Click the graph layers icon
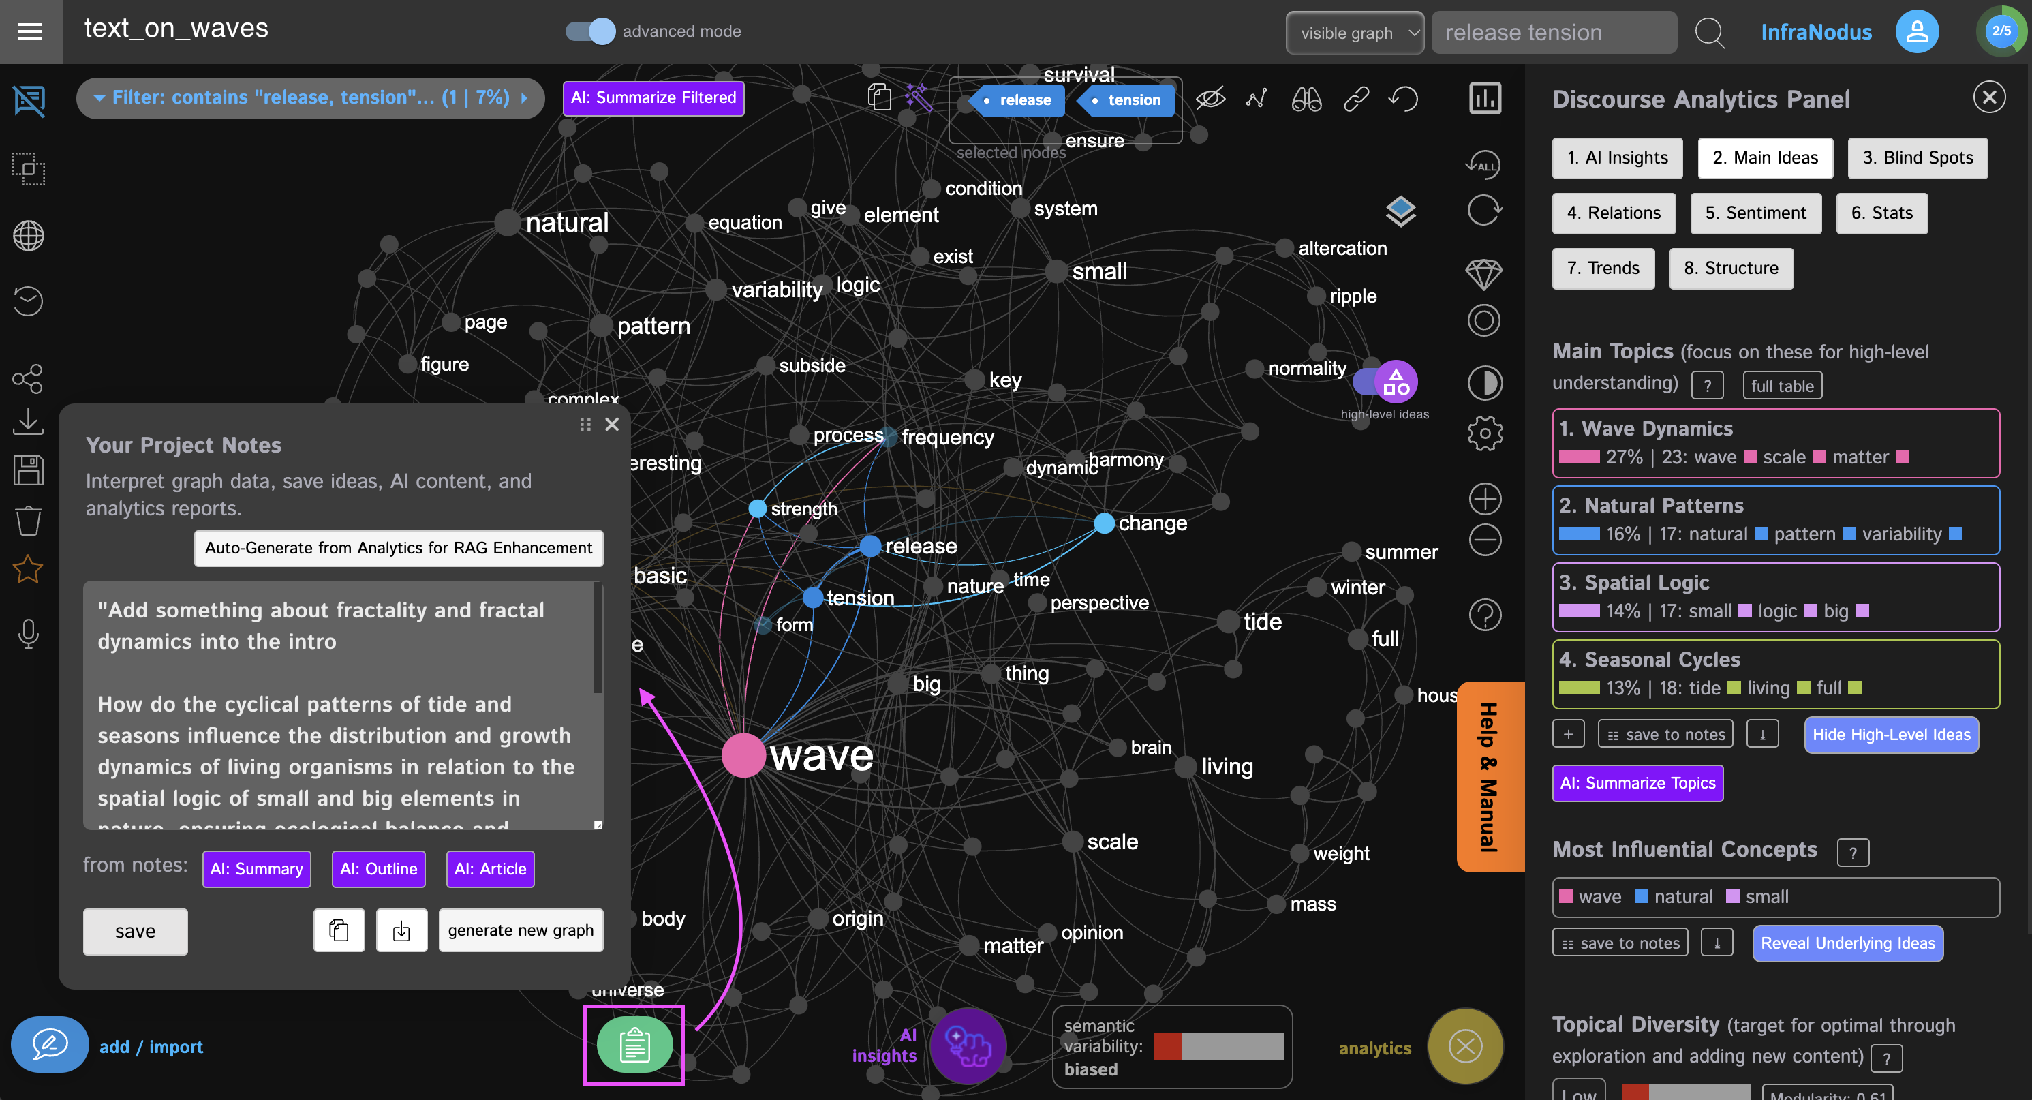Screen dimensions: 2032x1100 tap(1400, 211)
